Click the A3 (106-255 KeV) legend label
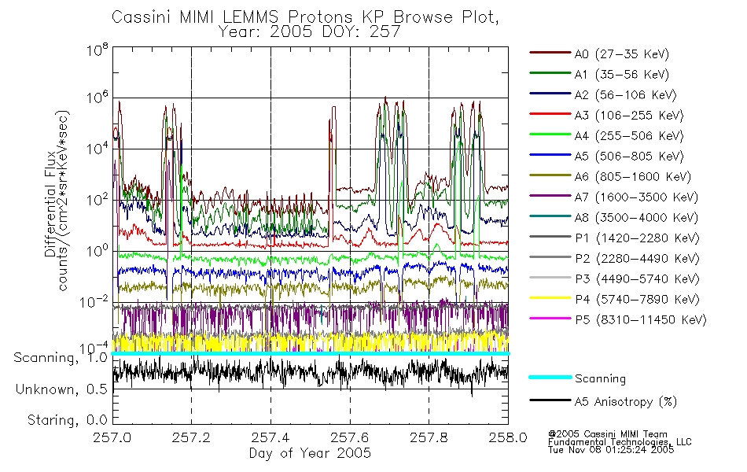 629,116
